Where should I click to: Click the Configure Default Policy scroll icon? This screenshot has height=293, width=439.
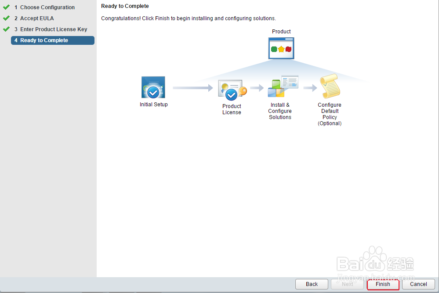click(x=330, y=86)
